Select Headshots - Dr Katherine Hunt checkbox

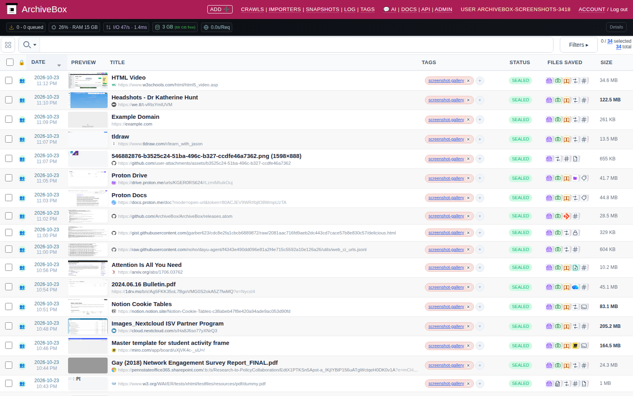click(x=9, y=100)
